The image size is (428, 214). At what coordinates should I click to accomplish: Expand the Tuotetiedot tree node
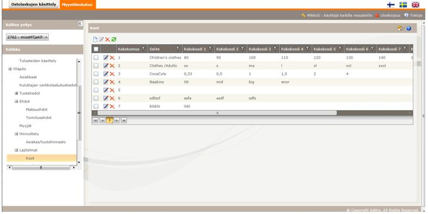click(x=16, y=93)
